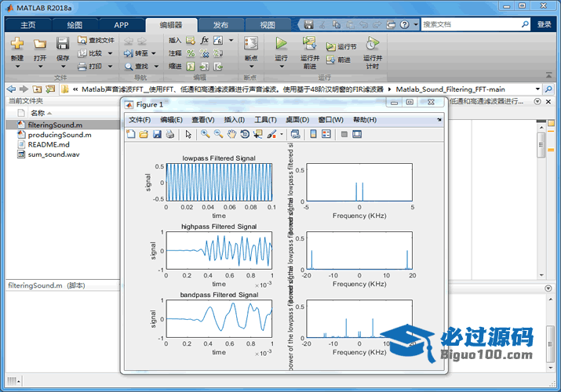
Task: Switch to the Home (主页) tab
Action: pos(28,25)
